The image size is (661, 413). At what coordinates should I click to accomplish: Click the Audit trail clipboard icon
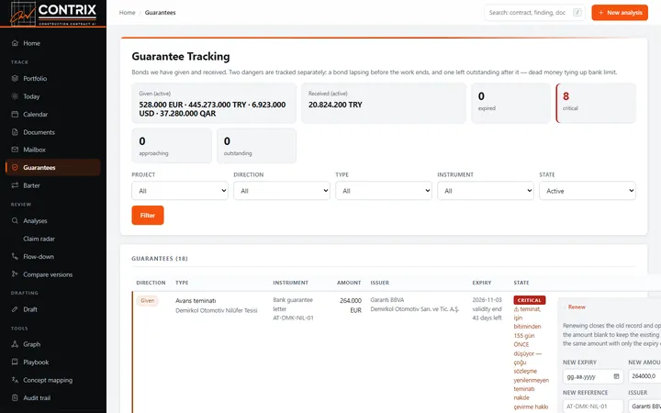coord(15,397)
